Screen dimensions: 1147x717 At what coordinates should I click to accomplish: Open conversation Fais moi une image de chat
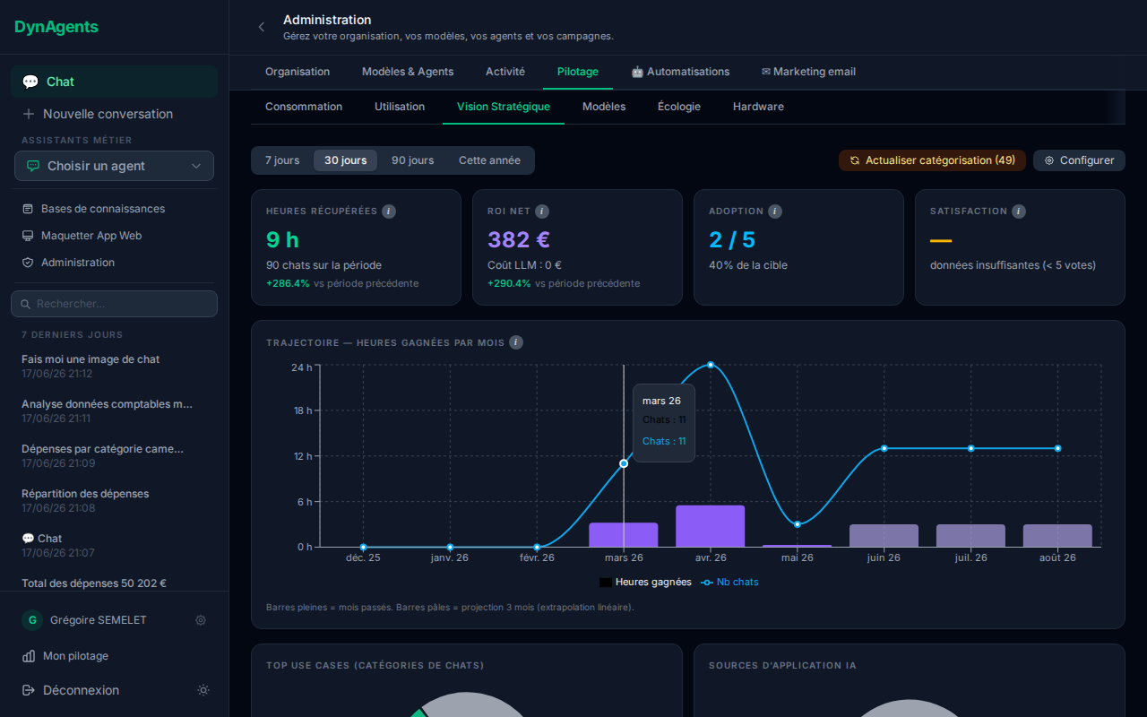(114, 366)
